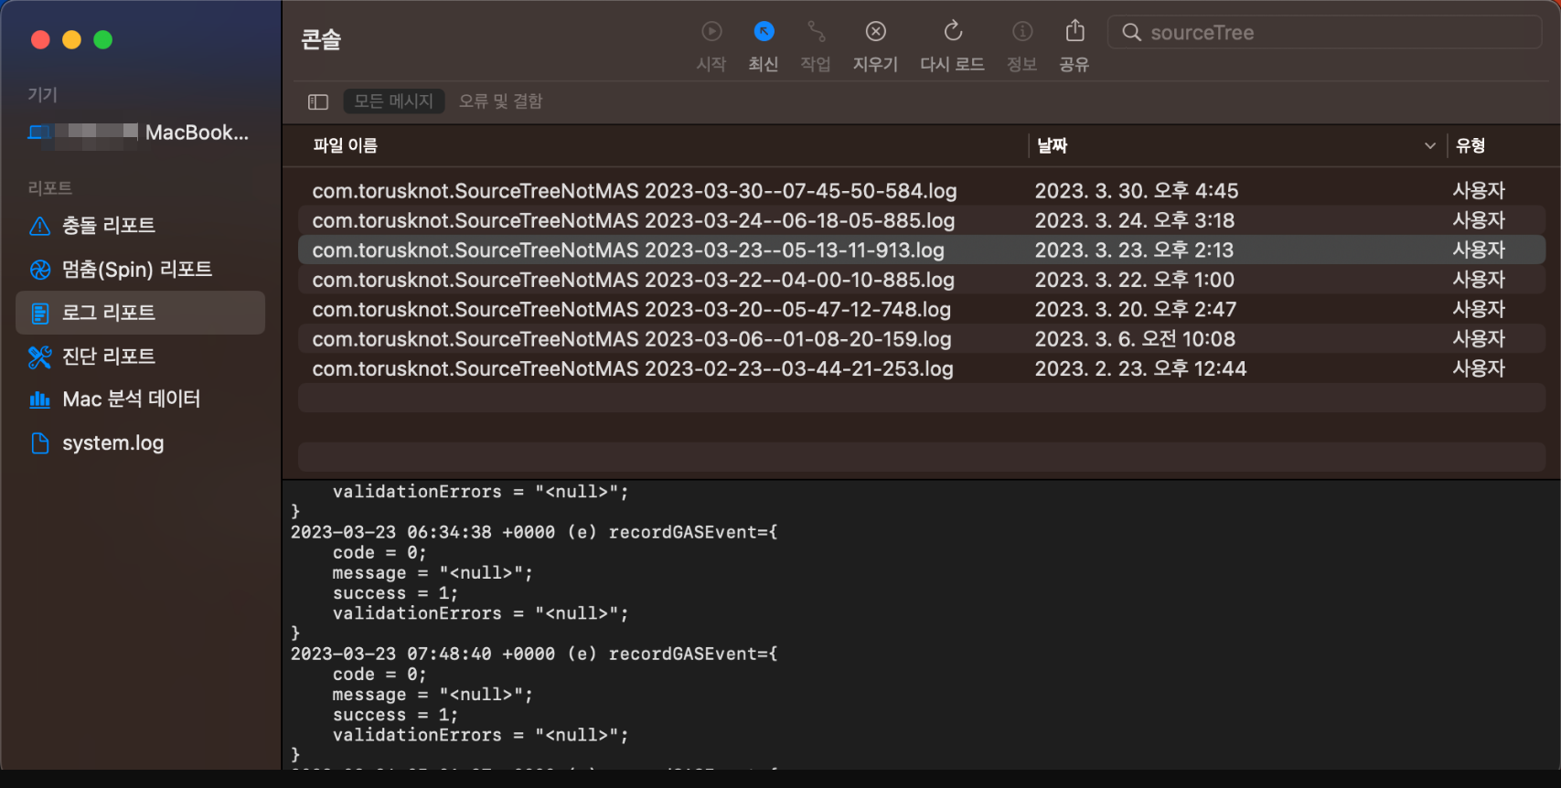Open Mac 분석 데이터 in sidebar
1561x788 pixels.
click(141, 399)
